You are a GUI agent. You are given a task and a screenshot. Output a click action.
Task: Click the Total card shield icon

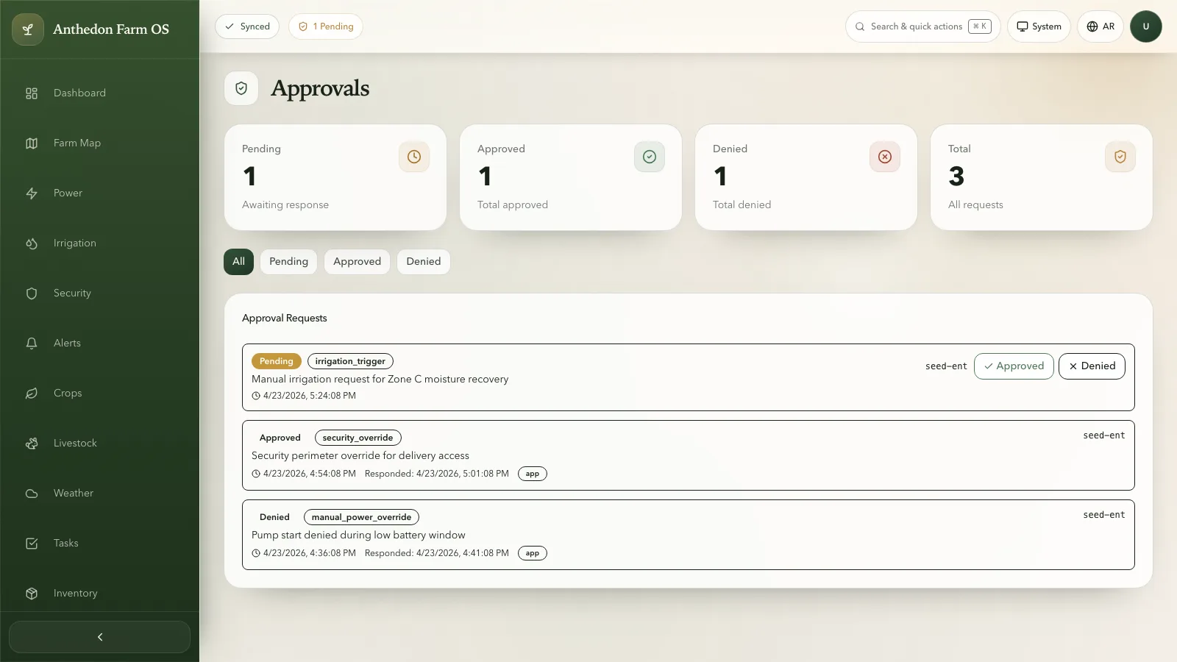tap(1120, 157)
